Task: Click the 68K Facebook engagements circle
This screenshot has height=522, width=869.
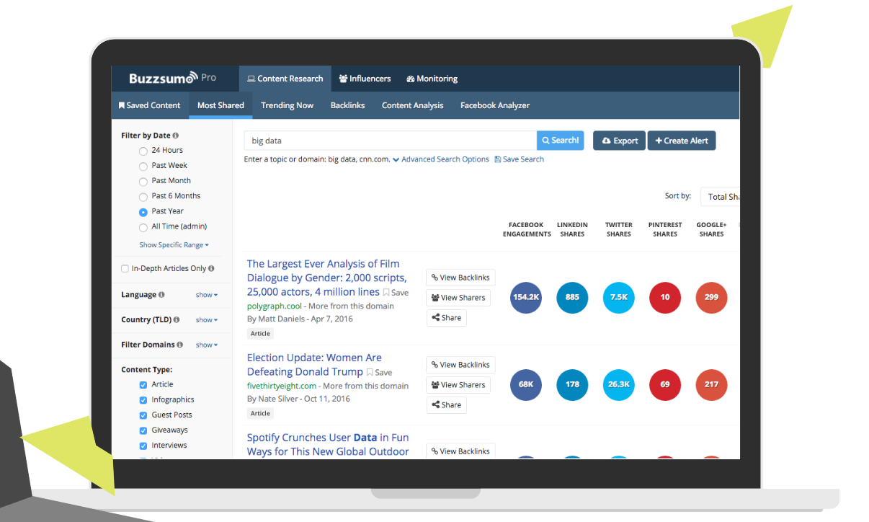Action: point(526,384)
